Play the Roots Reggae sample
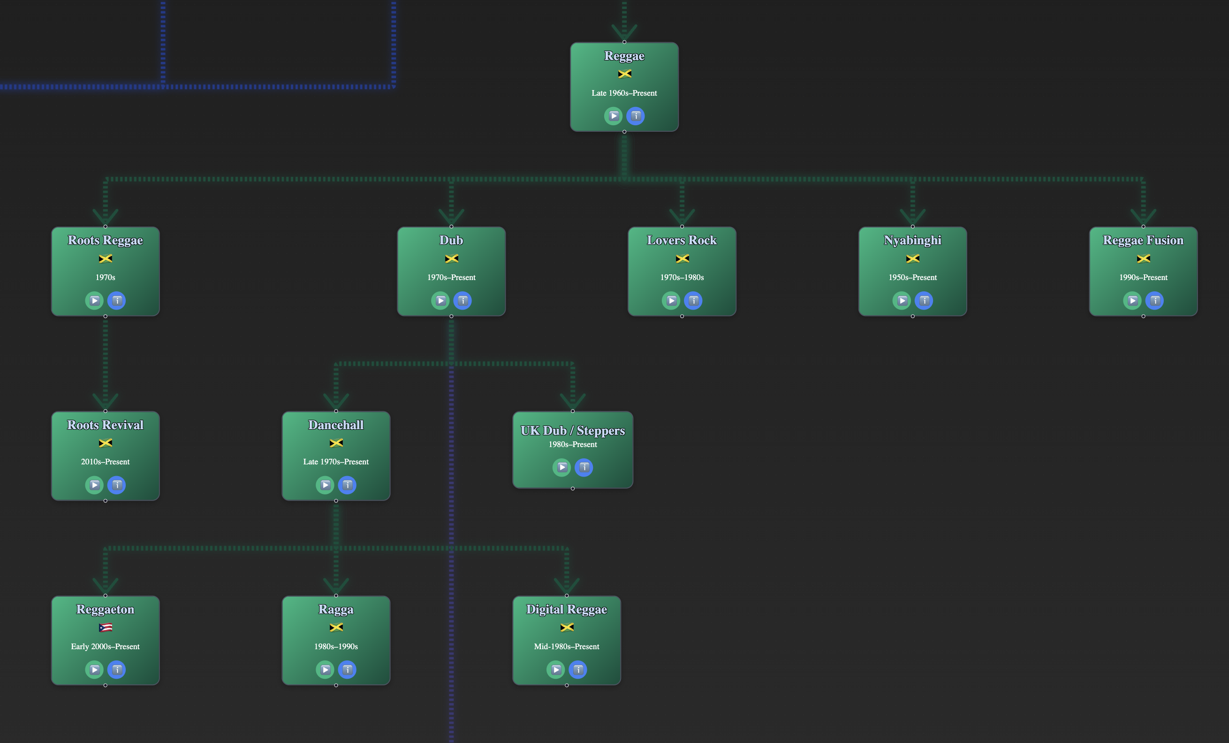The height and width of the screenshot is (743, 1229). 94,301
